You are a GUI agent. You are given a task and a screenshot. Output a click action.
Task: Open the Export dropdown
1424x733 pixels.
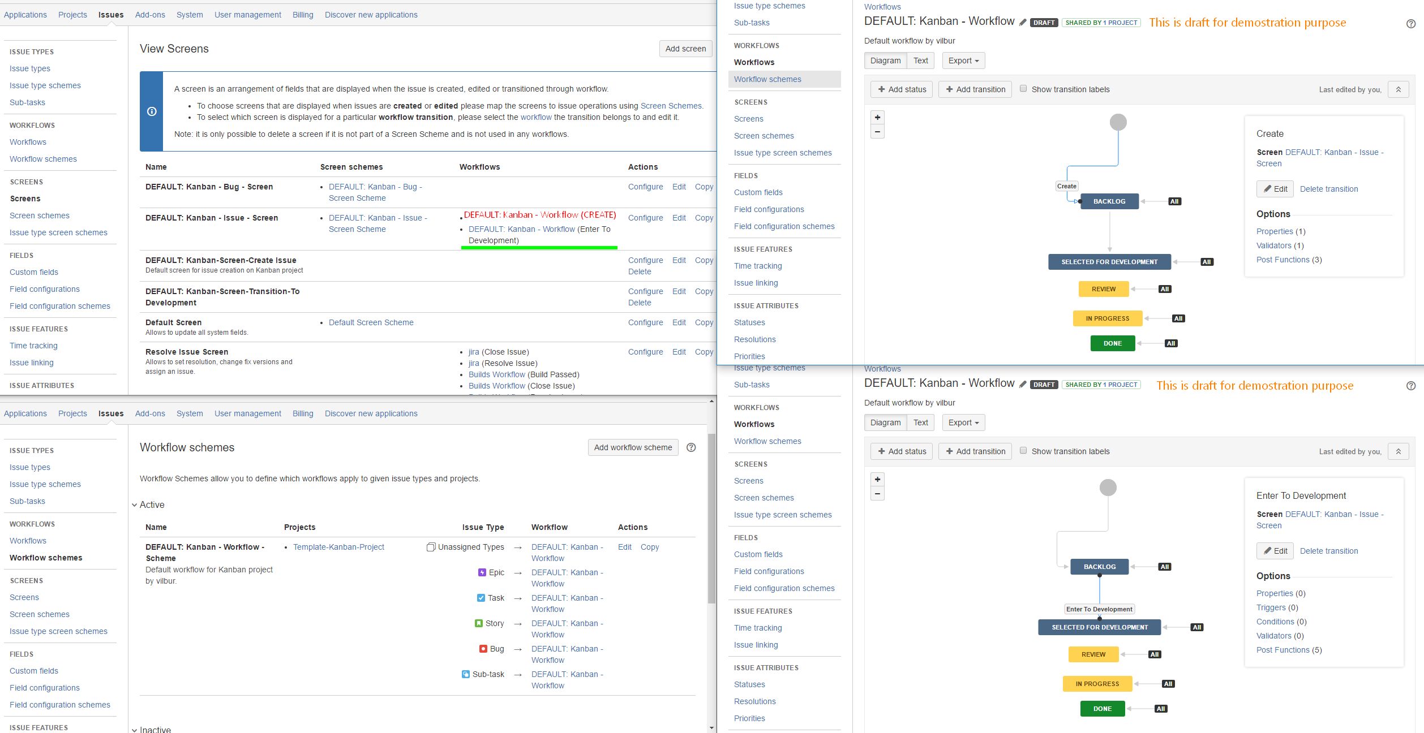tap(963, 61)
